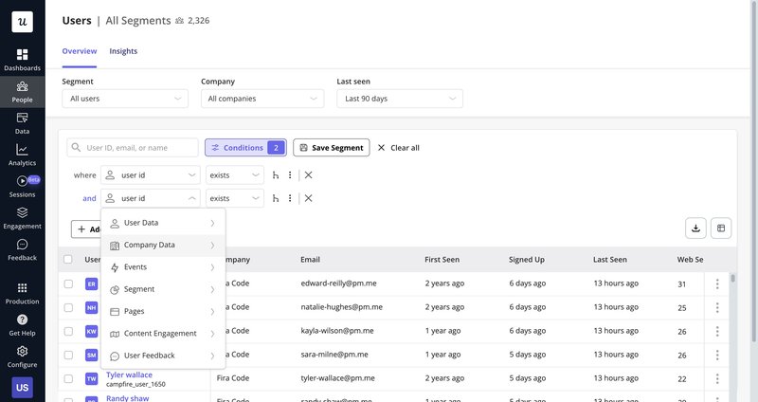Image resolution: width=758 pixels, height=402 pixels.
Task: Open Sessions in the sidebar
Action: pos(22,186)
